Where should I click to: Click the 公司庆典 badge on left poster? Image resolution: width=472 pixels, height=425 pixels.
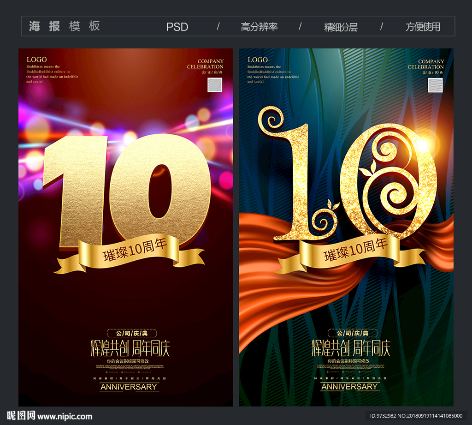coord(132,333)
